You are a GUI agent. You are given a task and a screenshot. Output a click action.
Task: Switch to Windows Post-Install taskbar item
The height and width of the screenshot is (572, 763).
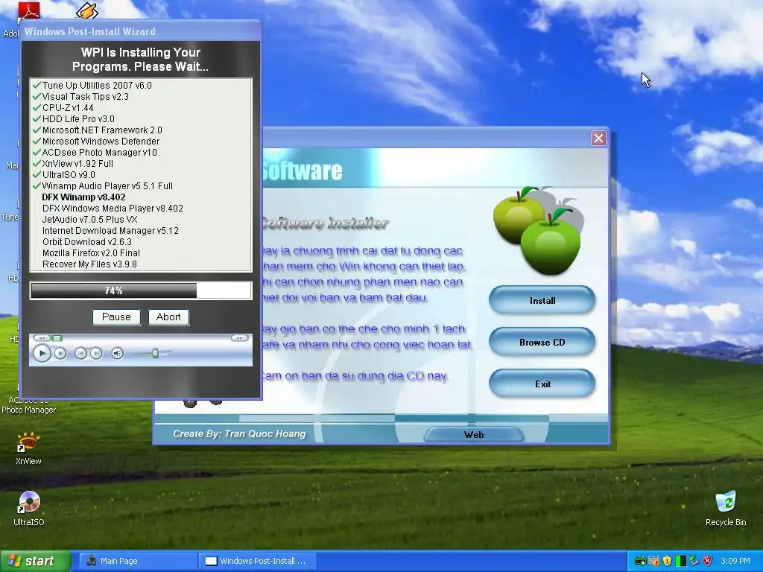(258, 561)
